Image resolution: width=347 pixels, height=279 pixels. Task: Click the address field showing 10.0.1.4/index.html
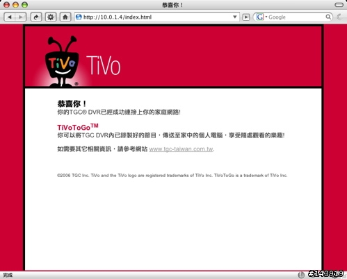[x=157, y=17]
